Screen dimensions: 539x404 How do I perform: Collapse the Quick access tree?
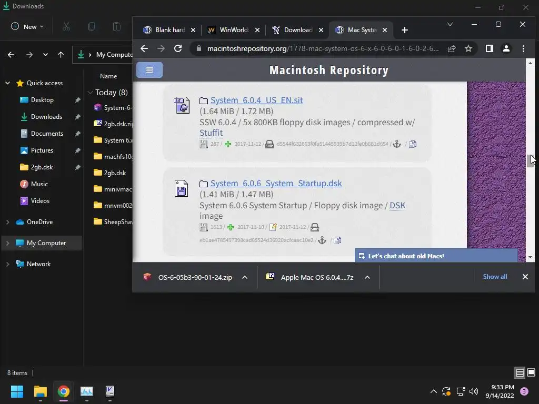(x=7, y=83)
